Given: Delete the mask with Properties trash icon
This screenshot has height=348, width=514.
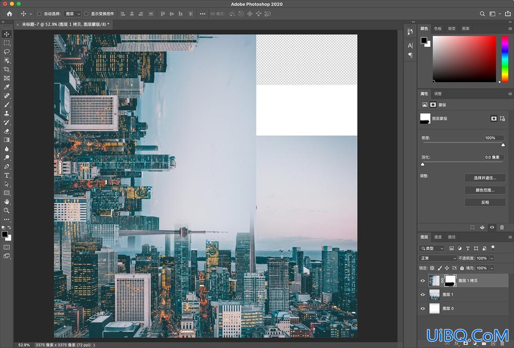Looking at the screenshot, I should 502,227.
